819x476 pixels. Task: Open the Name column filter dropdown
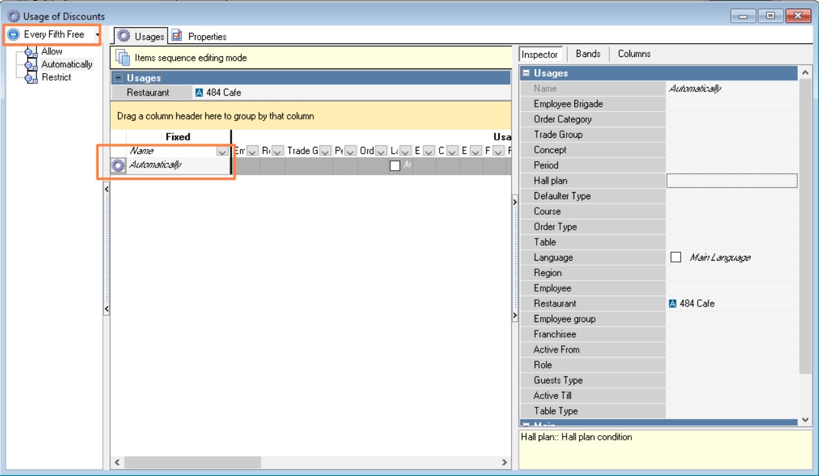pyautogui.click(x=222, y=151)
